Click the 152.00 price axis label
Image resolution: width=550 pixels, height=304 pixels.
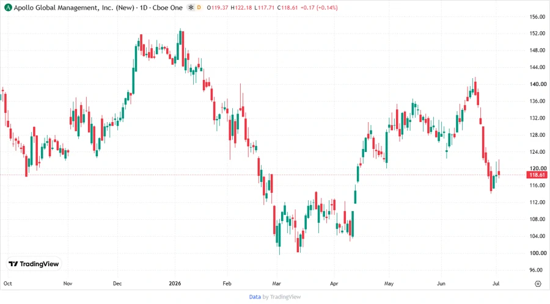coord(537,34)
